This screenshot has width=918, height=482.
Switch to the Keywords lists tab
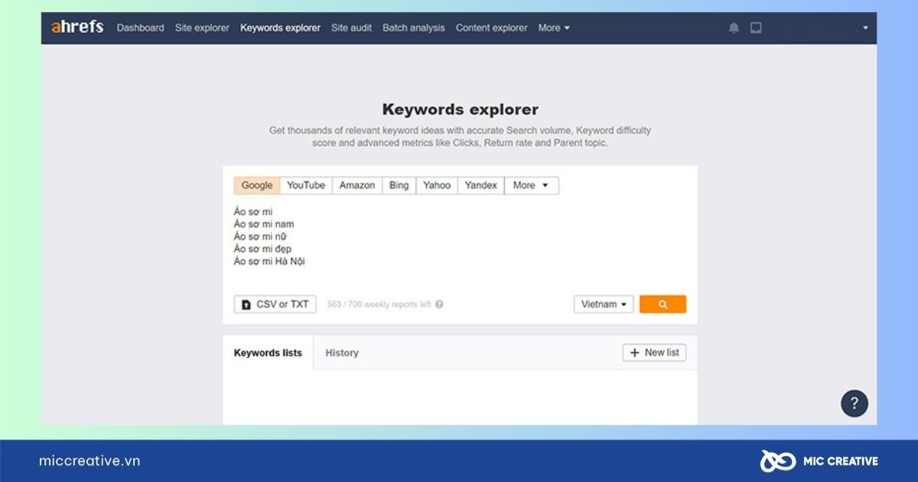tap(268, 353)
